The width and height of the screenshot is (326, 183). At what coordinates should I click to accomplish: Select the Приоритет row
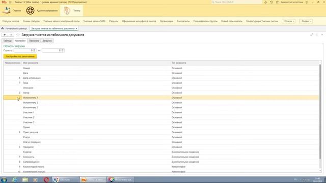161,147
